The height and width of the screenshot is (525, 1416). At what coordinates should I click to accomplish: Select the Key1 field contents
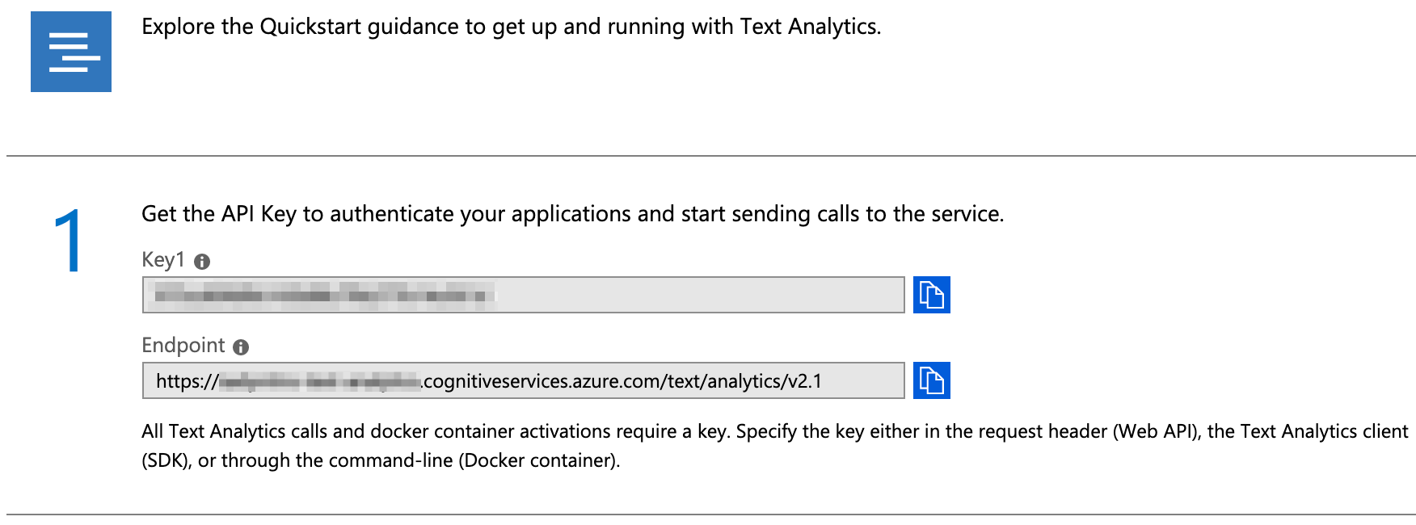point(521,296)
